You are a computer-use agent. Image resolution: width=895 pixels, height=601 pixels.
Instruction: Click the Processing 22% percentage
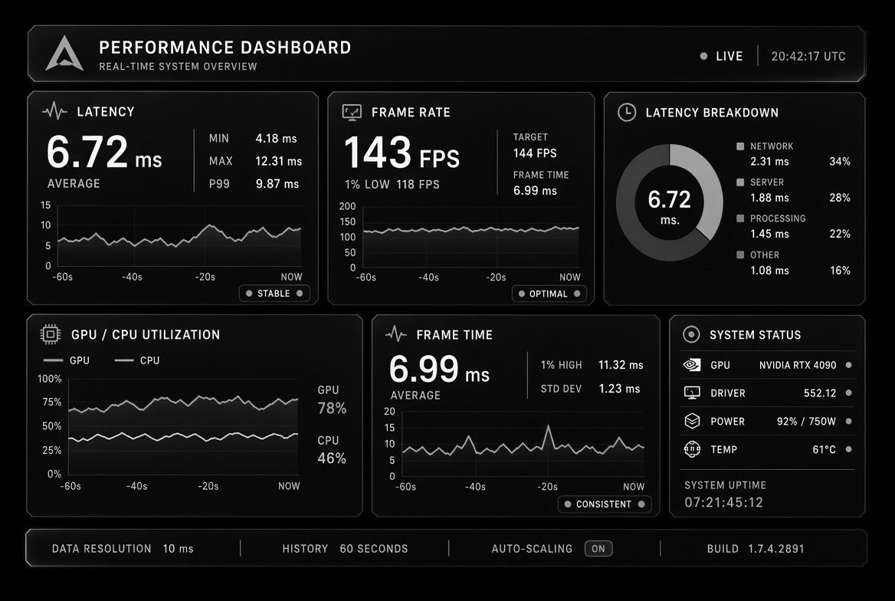[840, 234]
